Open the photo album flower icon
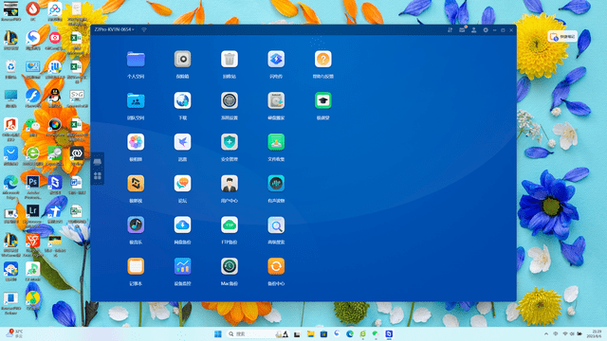Viewport: 607px width, 341px height. tap(136, 142)
